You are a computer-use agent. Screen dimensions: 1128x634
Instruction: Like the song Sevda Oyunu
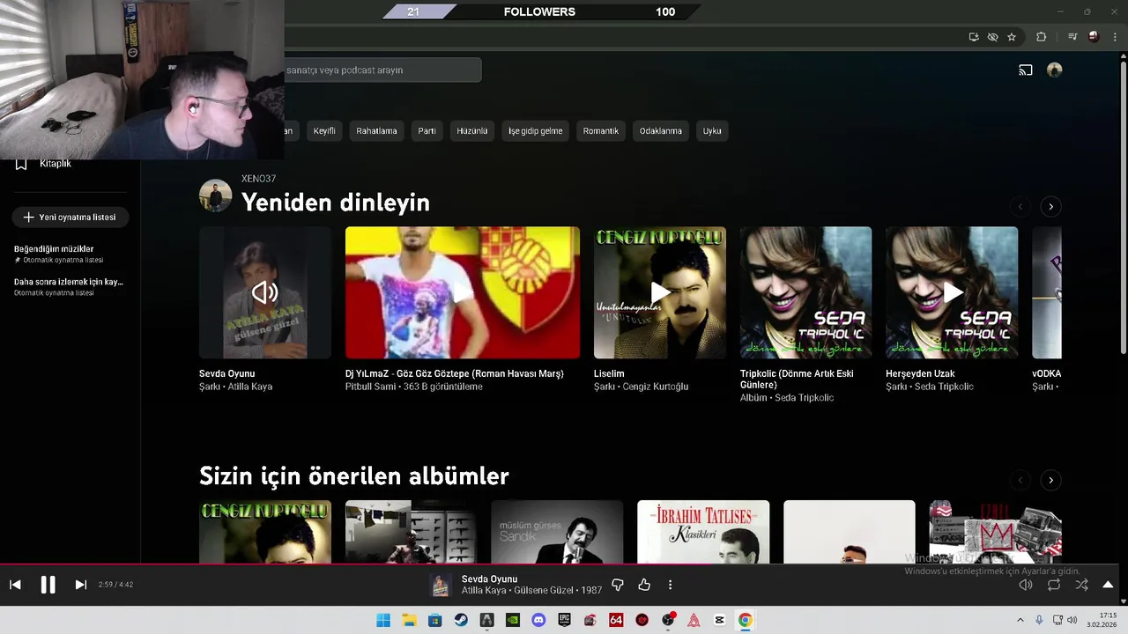tap(644, 585)
